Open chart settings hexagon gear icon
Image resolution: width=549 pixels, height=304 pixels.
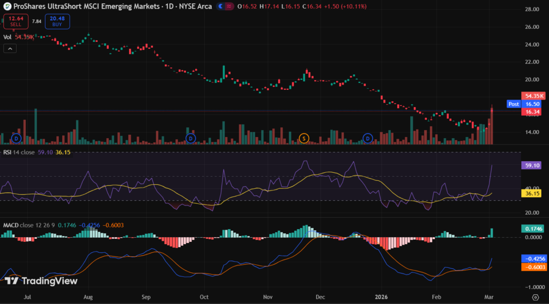pyautogui.click(x=535, y=296)
